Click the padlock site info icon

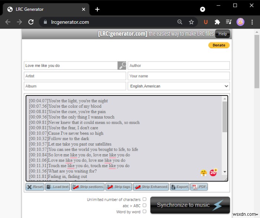(45, 22)
